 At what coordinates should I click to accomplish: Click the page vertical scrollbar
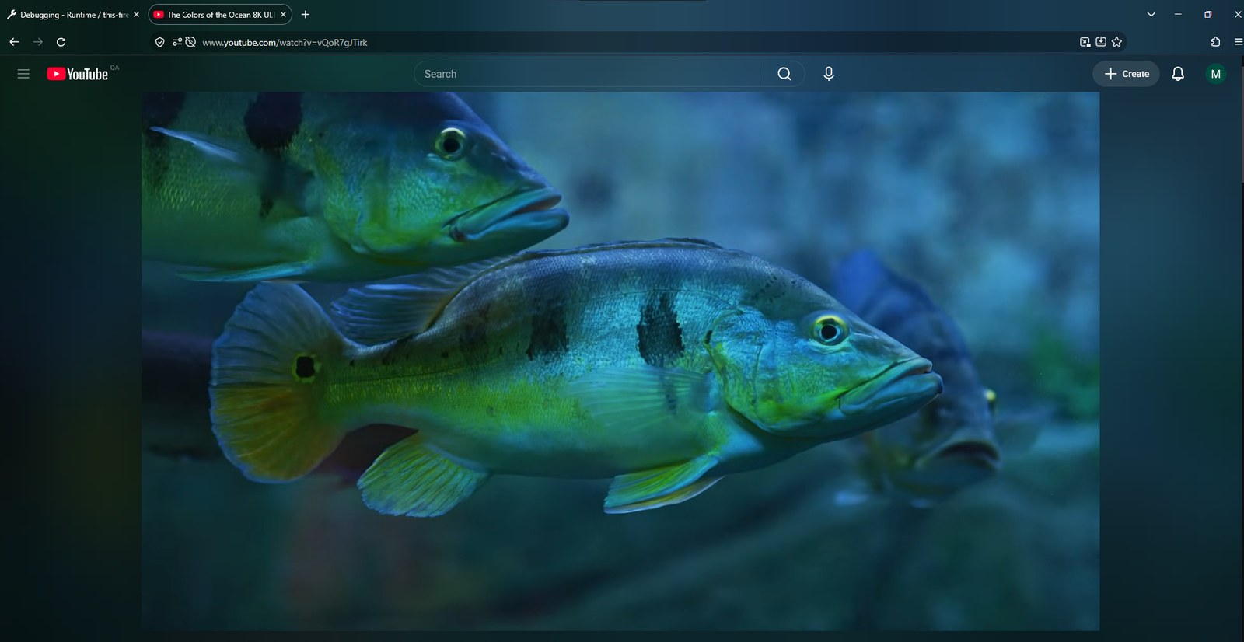coord(1241,124)
